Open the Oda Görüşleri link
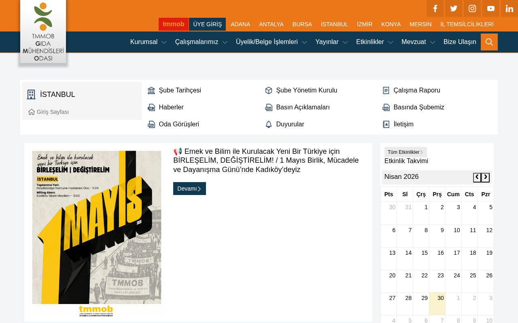Viewport: 518px width, 323px height. pos(179,124)
